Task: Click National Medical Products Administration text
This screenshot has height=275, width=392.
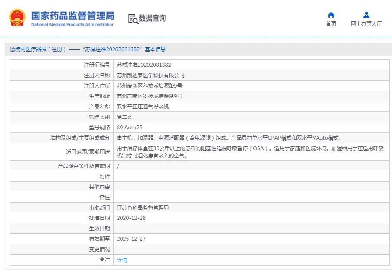Action: [73, 24]
